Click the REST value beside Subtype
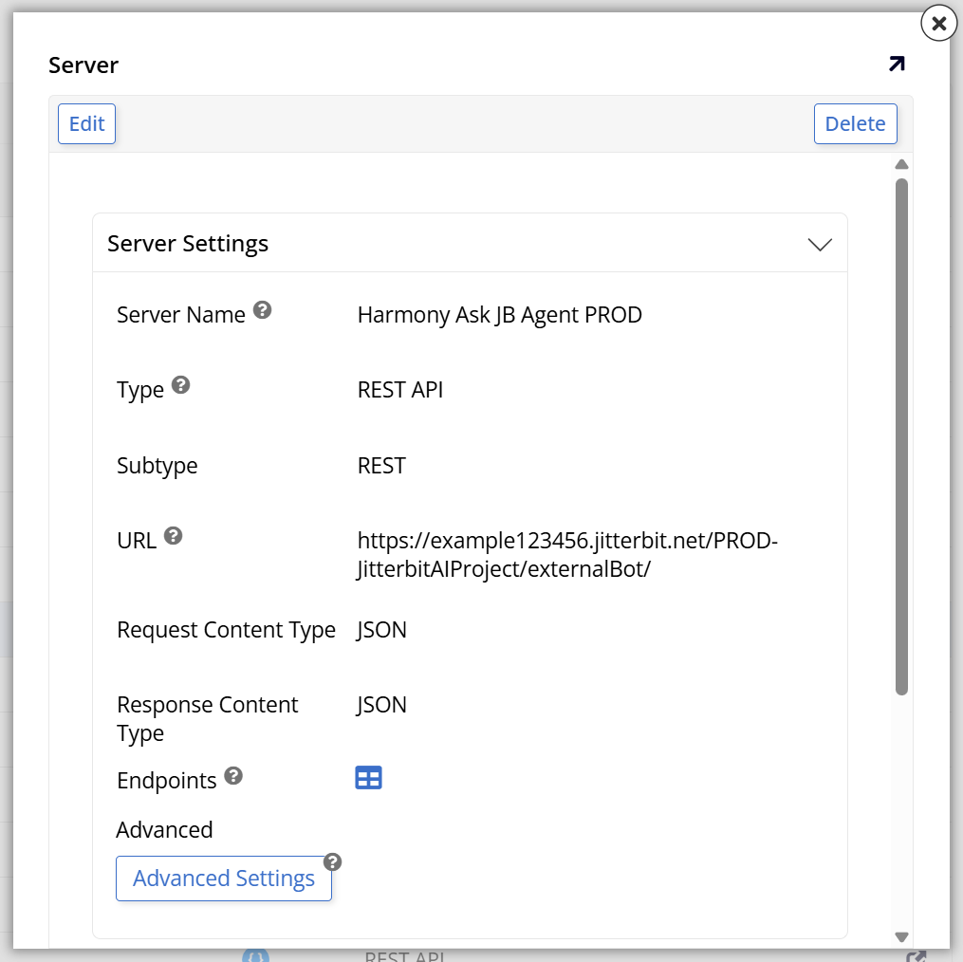This screenshot has height=962, width=963. click(x=381, y=466)
